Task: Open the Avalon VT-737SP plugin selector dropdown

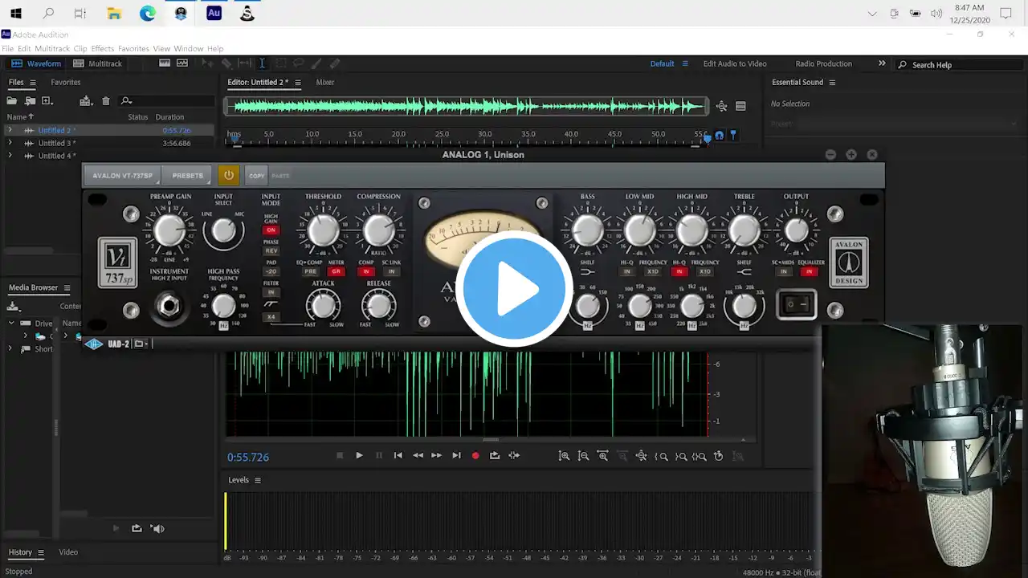Action: point(122,175)
